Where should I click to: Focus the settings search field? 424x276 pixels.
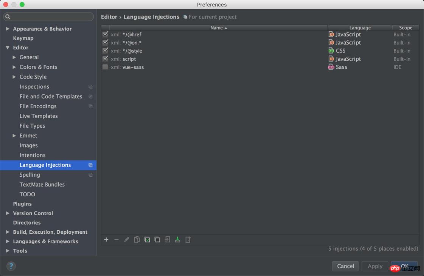48,17
